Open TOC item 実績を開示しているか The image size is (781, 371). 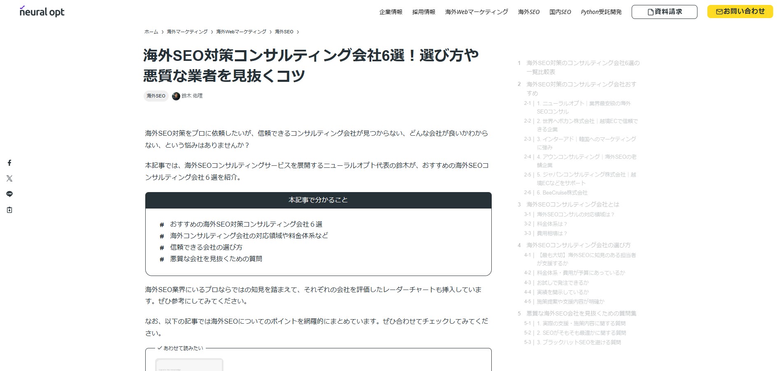tap(563, 292)
